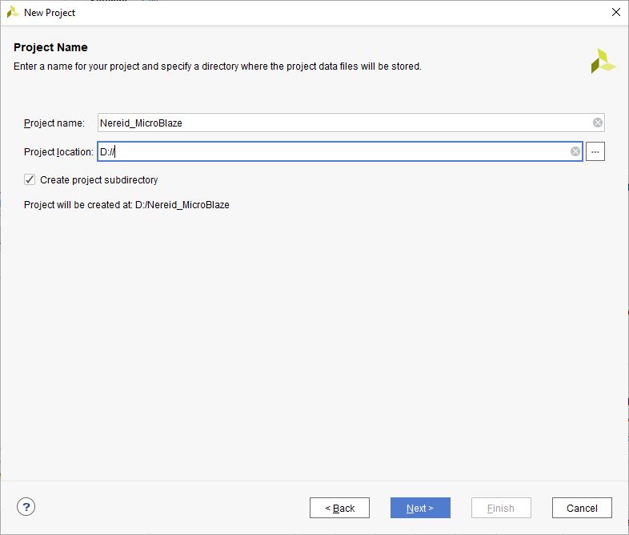The height and width of the screenshot is (535, 629).
Task: Browse for project location with ellipsis button
Action: click(595, 151)
